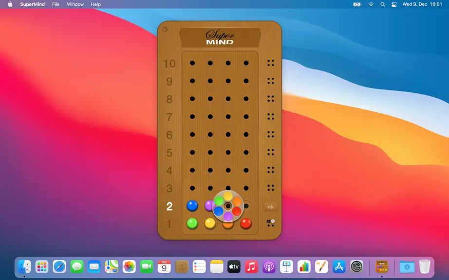Launch Apple TV from the dock

(234, 267)
